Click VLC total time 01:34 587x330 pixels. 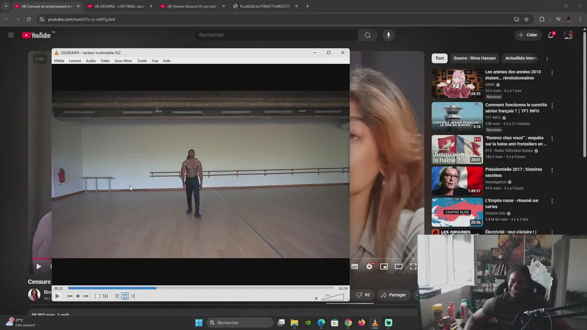click(343, 288)
